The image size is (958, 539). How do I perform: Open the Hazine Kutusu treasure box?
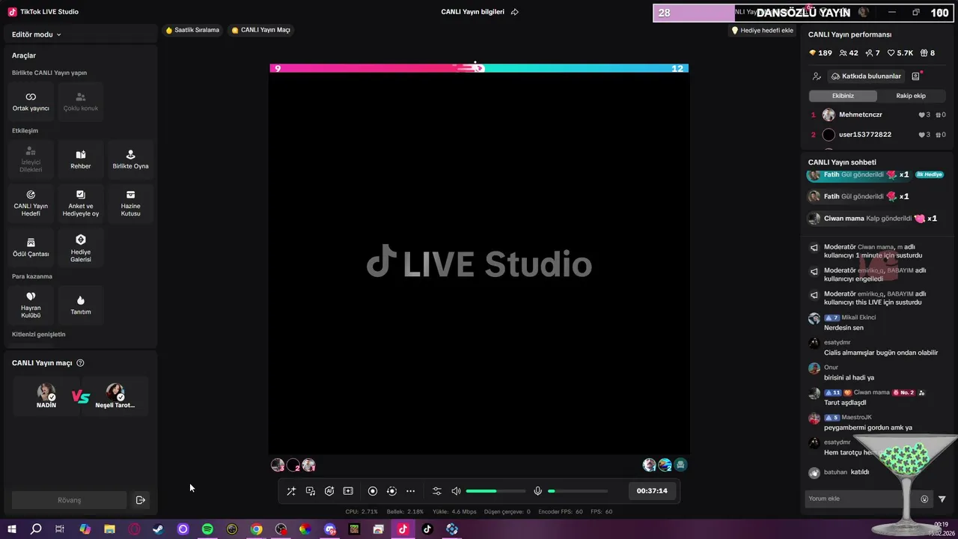pos(130,203)
